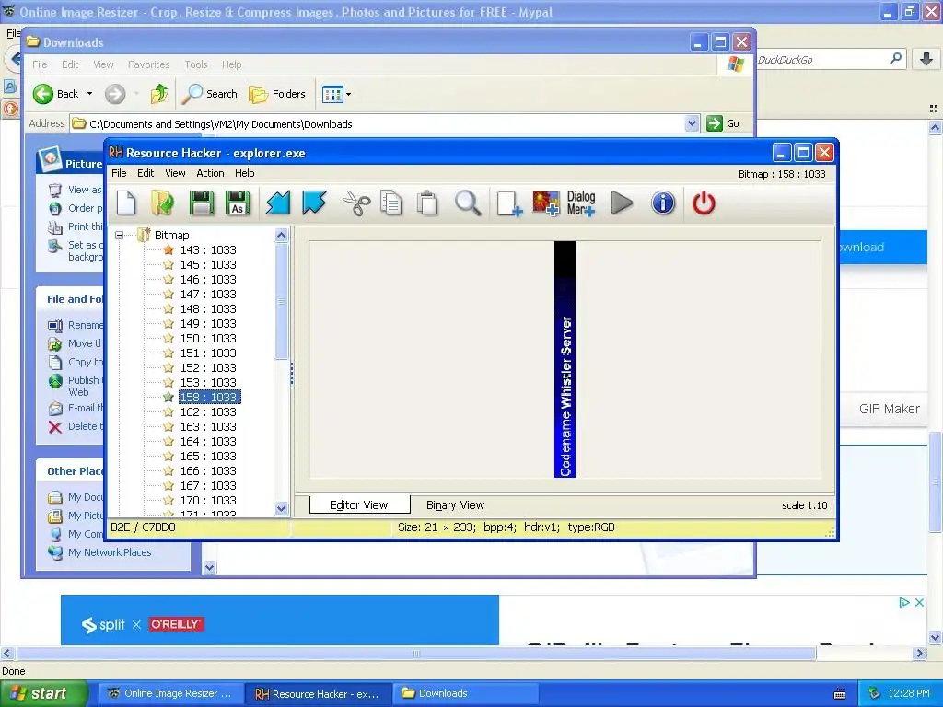
Task: Click the Start button
Action: click(43, 693)
